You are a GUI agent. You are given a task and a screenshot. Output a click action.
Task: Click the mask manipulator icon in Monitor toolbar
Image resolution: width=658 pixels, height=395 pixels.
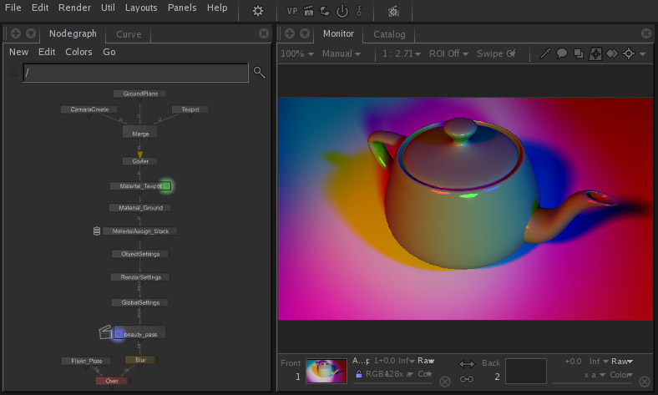pos(595,53)
